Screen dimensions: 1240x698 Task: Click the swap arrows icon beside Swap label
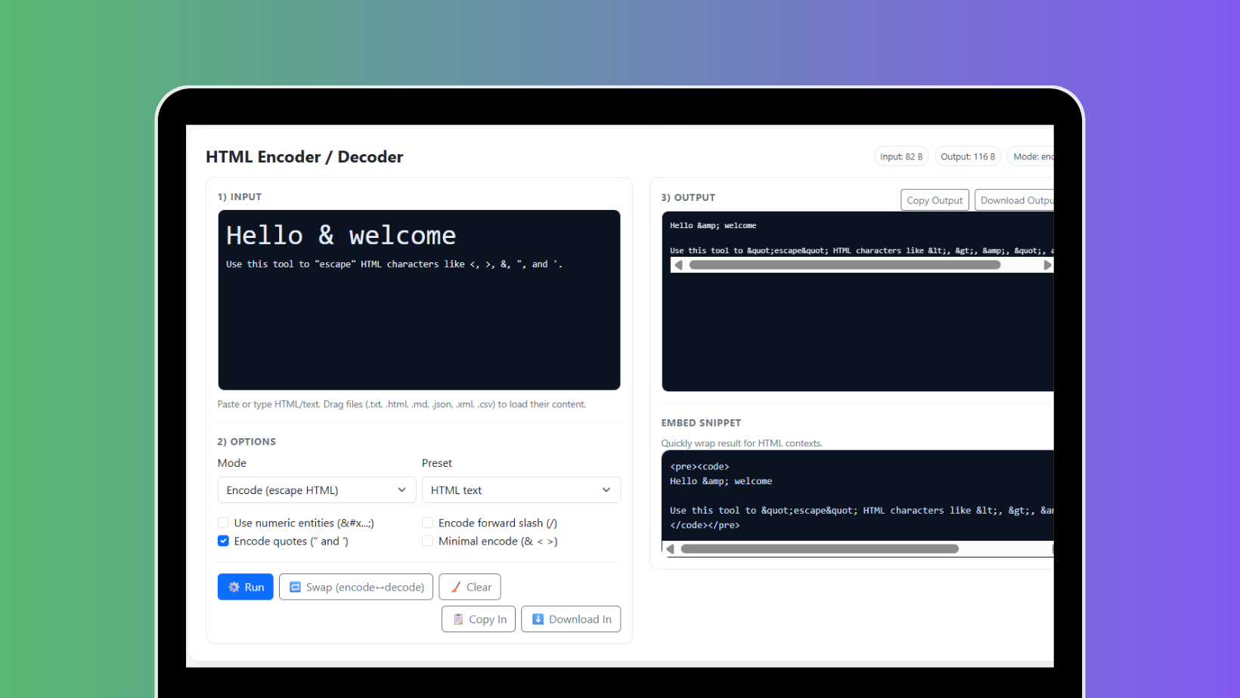pos(294,587)
